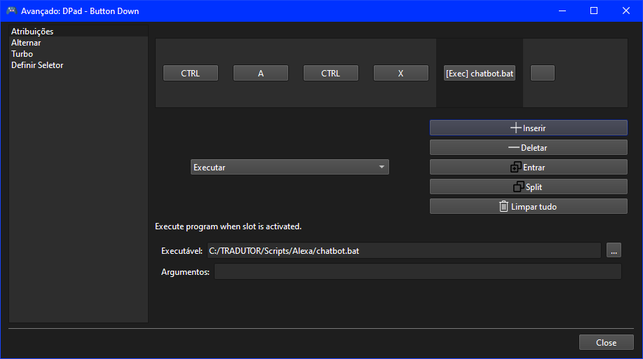Viewport: 643px width, 359px height.
Task: Open the Turbo settings page
Action: coord(22,54)
